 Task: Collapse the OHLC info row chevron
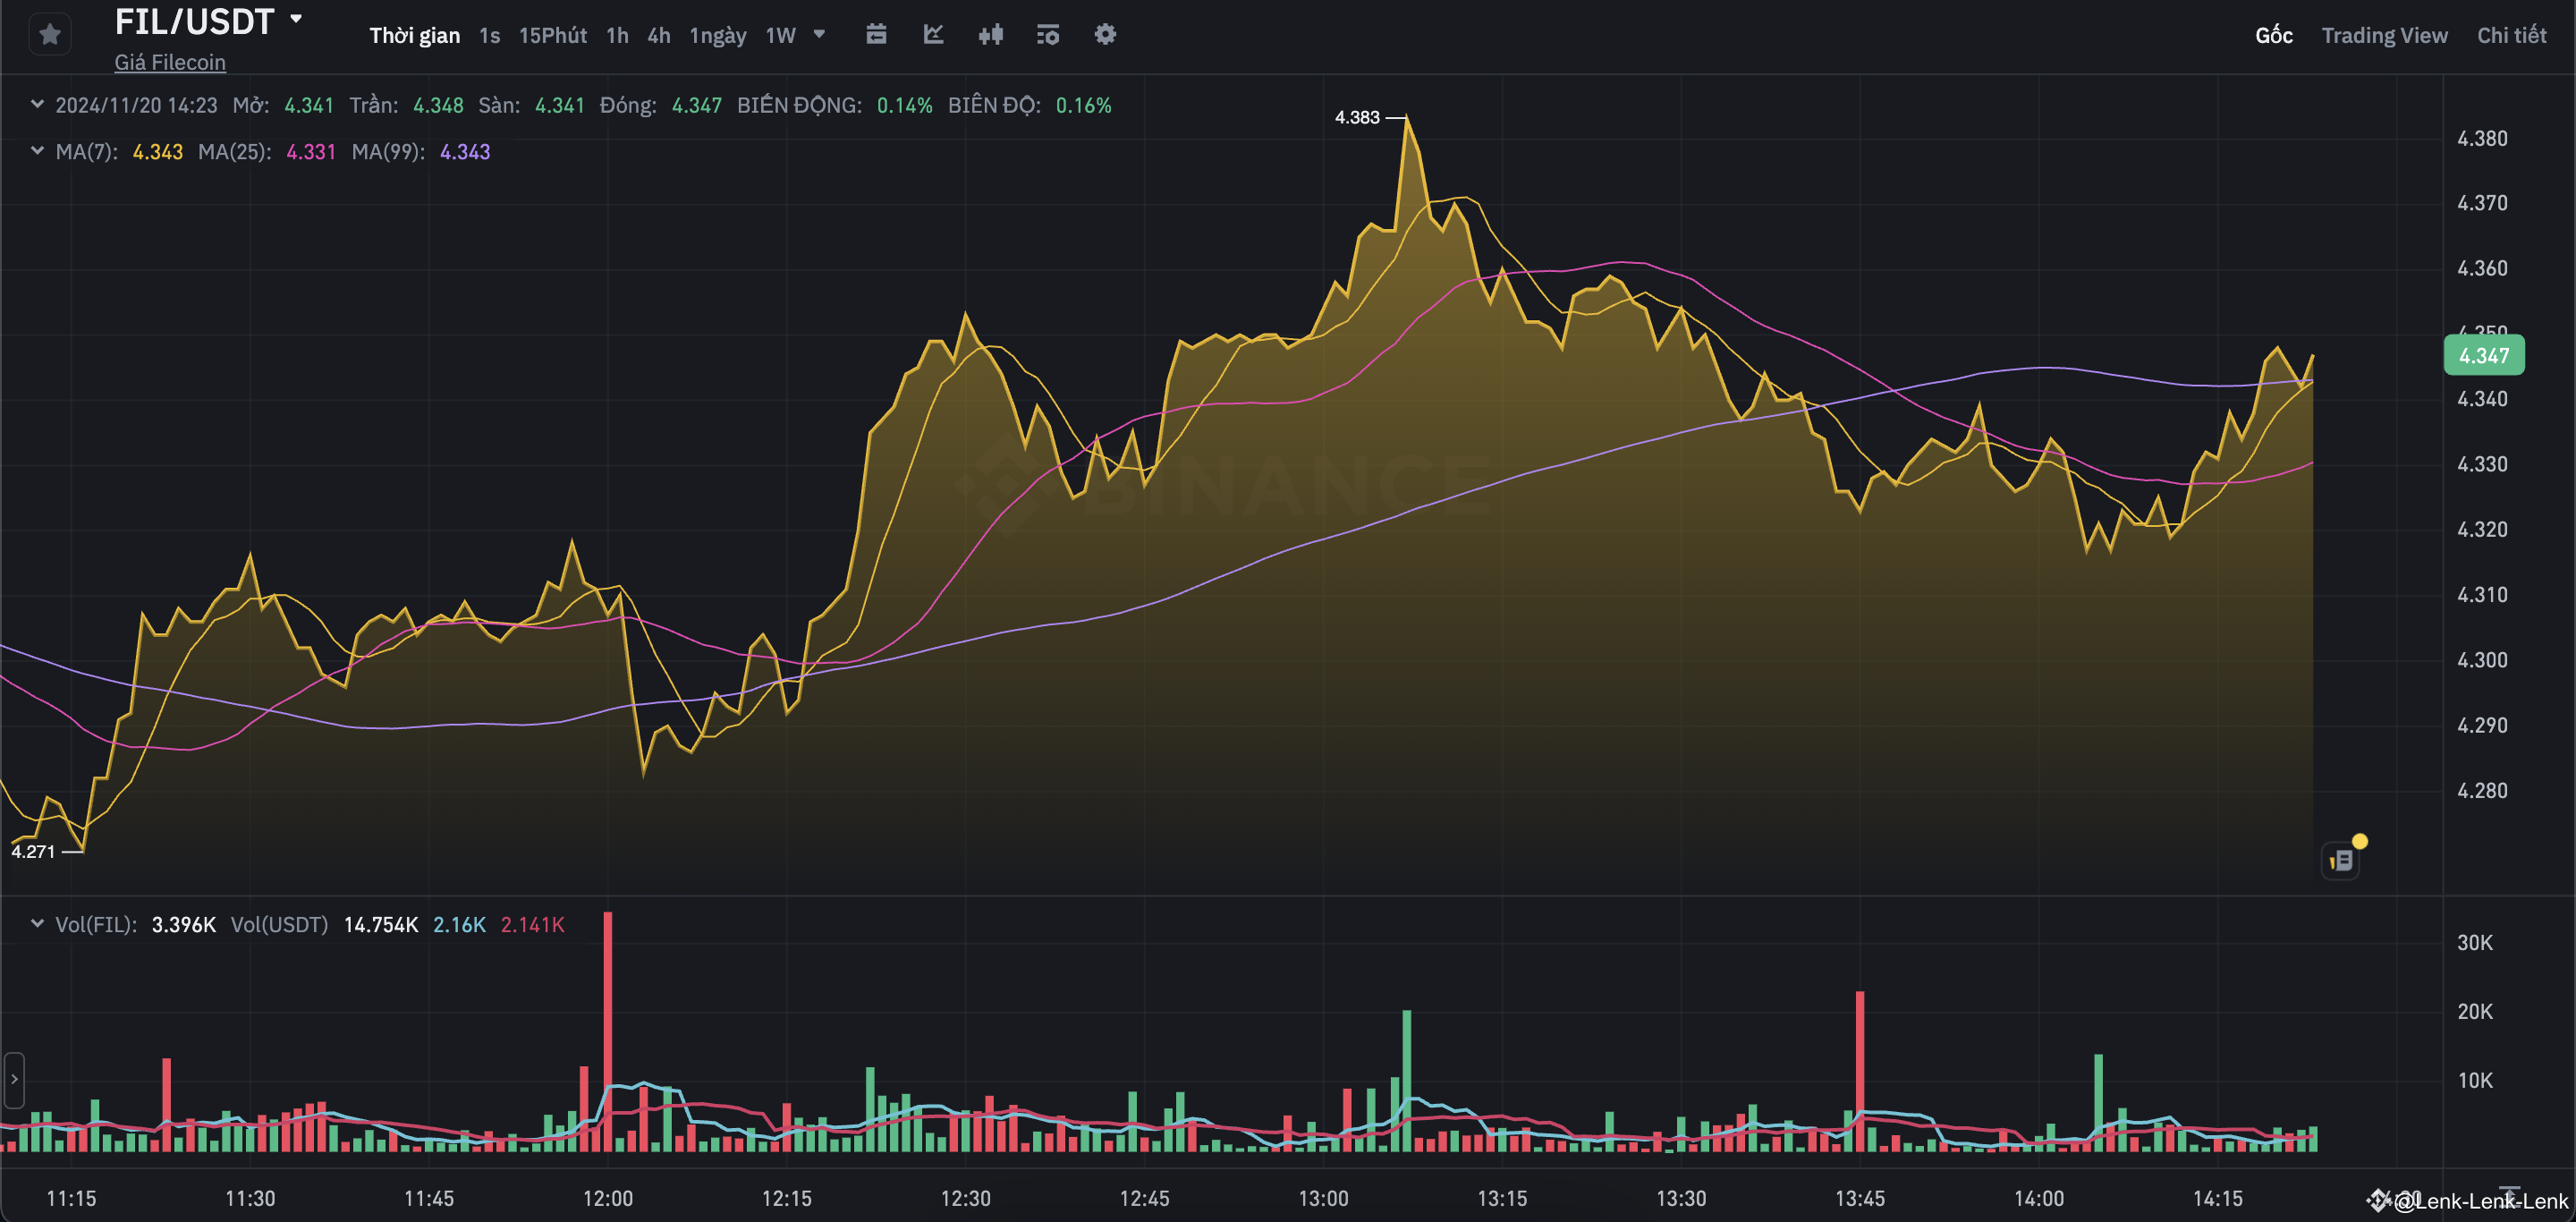pos(37,104)
